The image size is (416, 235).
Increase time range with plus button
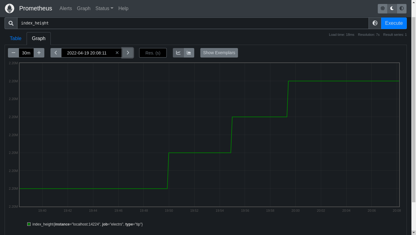pyautogui.click(x=39, y=53)
